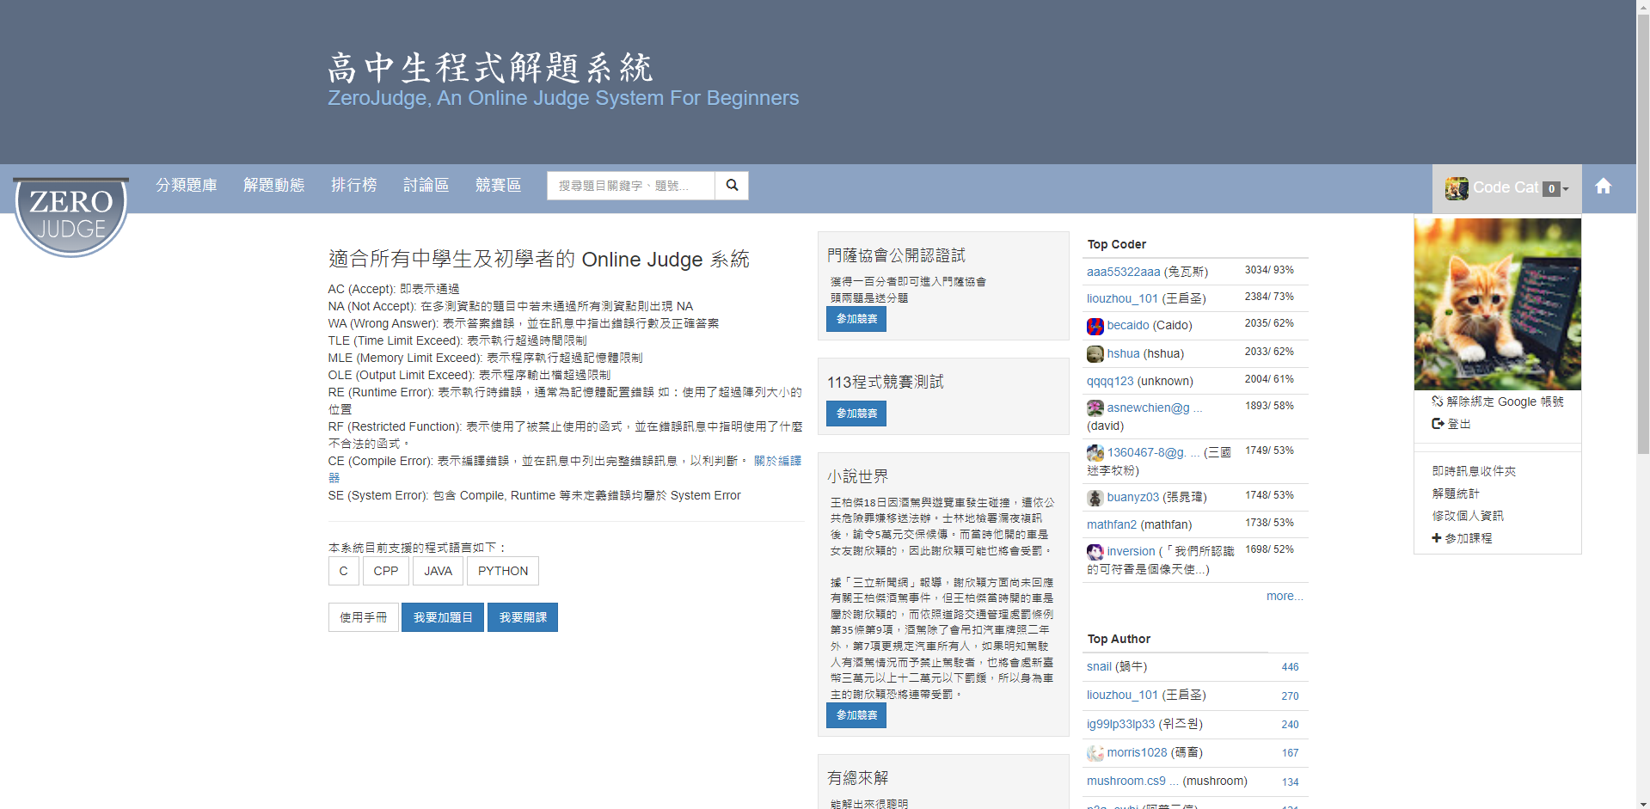Click the home icon in navbar

(1603, 187)
